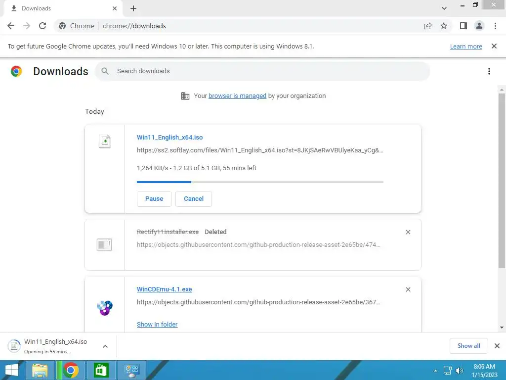Click the Win11_English_x64.iso file icon
Viewport: 506px width, 380px height.
coord(105,141)
